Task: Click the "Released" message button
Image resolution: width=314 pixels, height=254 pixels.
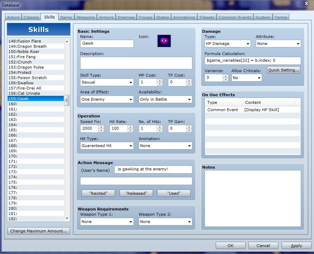Action: [136, 193]
